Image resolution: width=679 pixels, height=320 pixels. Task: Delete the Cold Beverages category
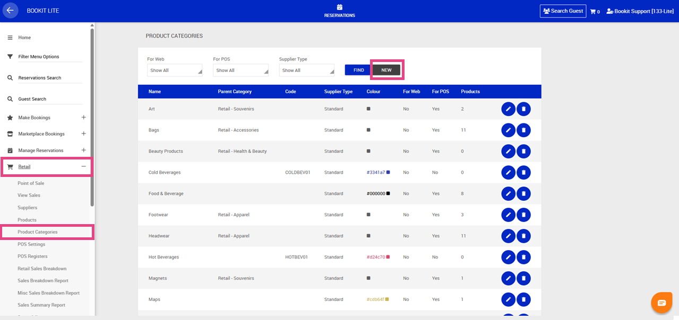click(x=523, y=173)
